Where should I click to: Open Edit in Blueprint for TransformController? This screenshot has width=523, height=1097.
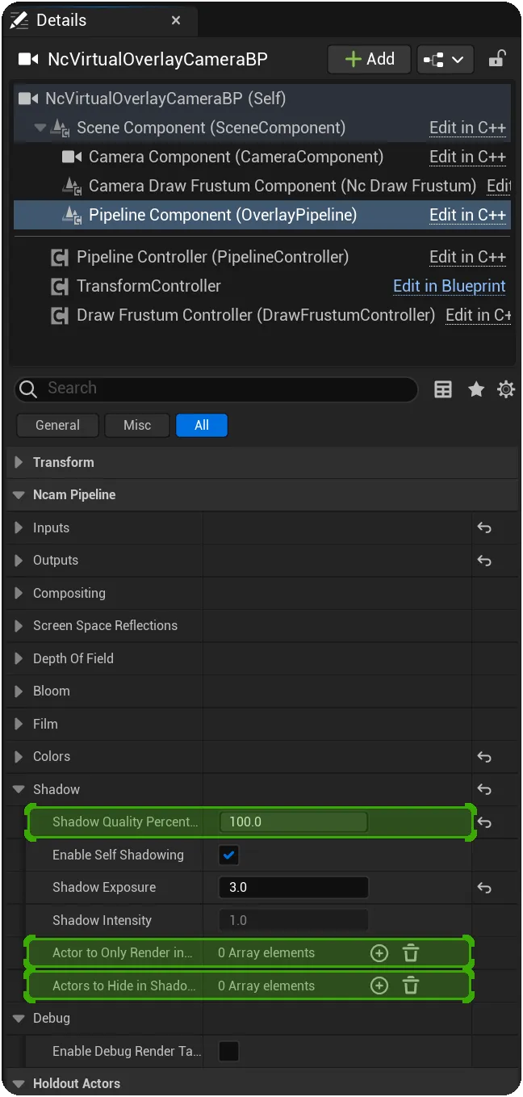[450, 286]
